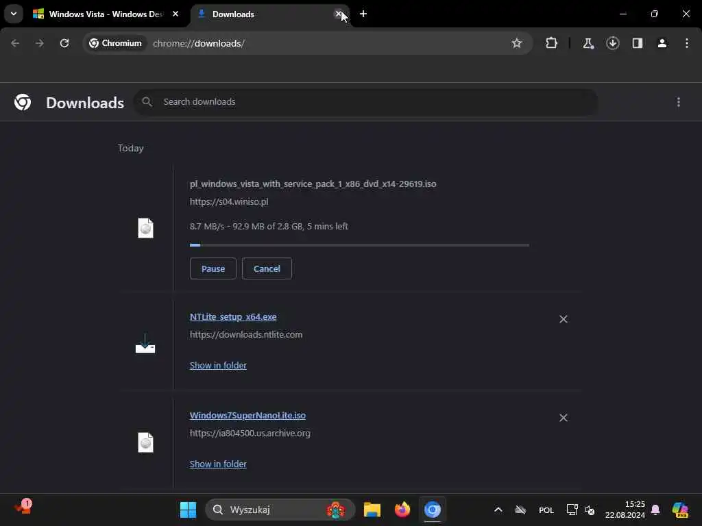Click the download speed status text

[x=269, y=226]
